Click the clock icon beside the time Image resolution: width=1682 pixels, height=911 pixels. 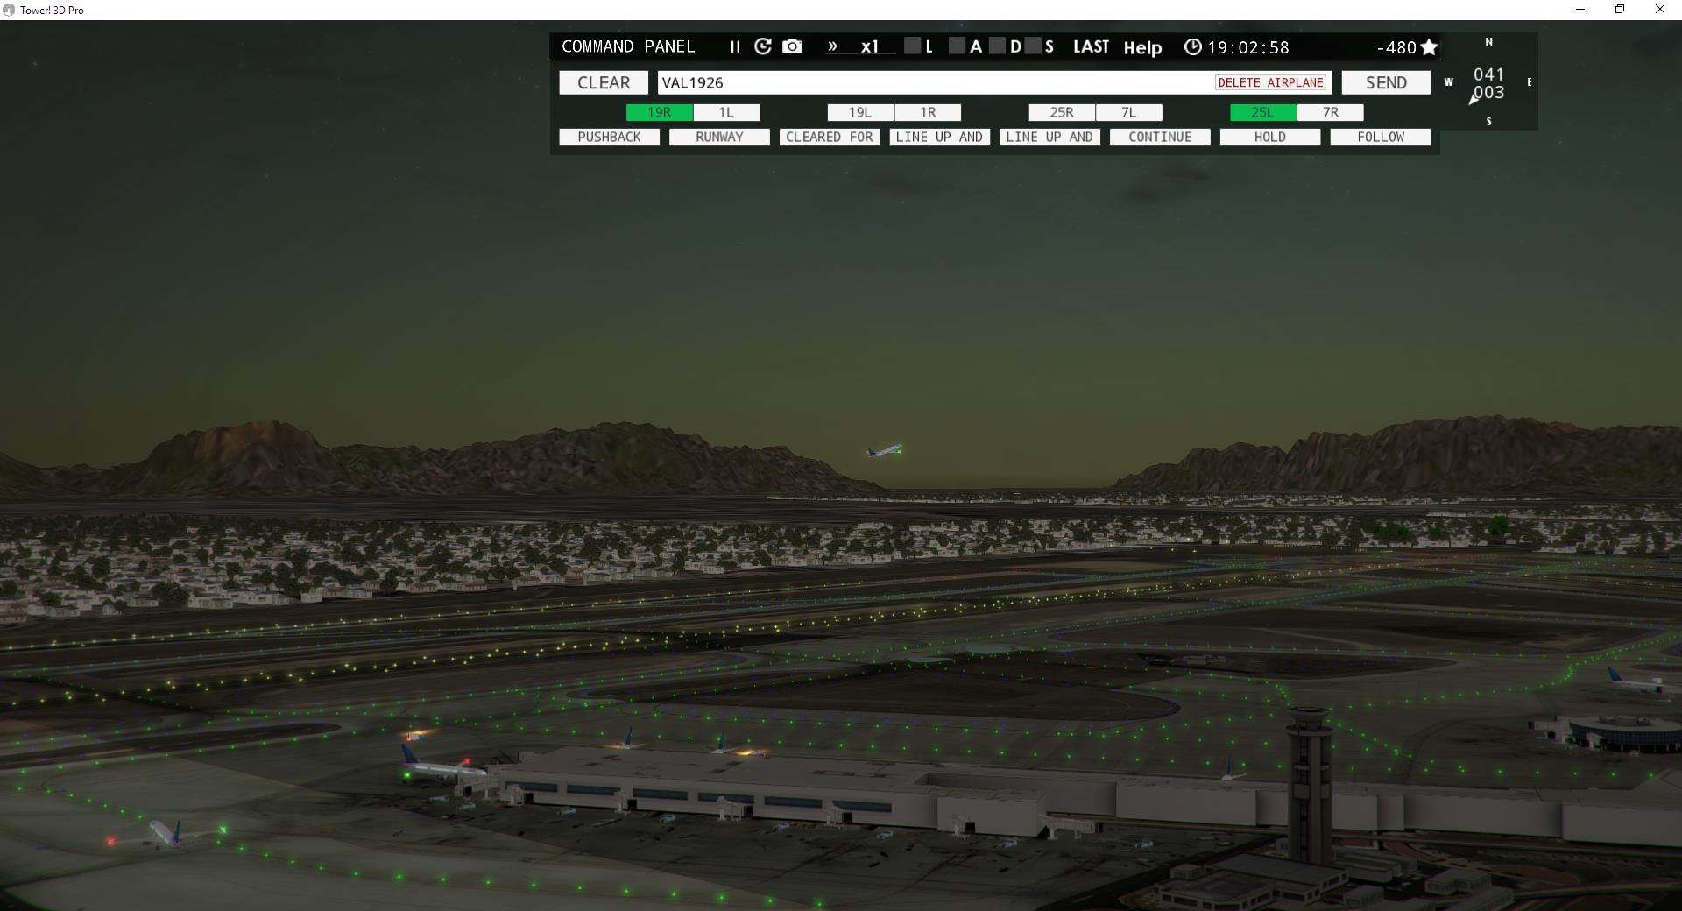pos(1193,47)
